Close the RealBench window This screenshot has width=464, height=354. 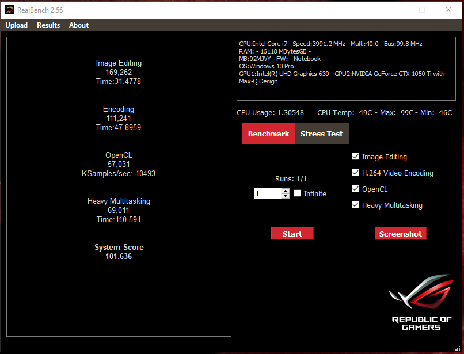click(448, 10)
